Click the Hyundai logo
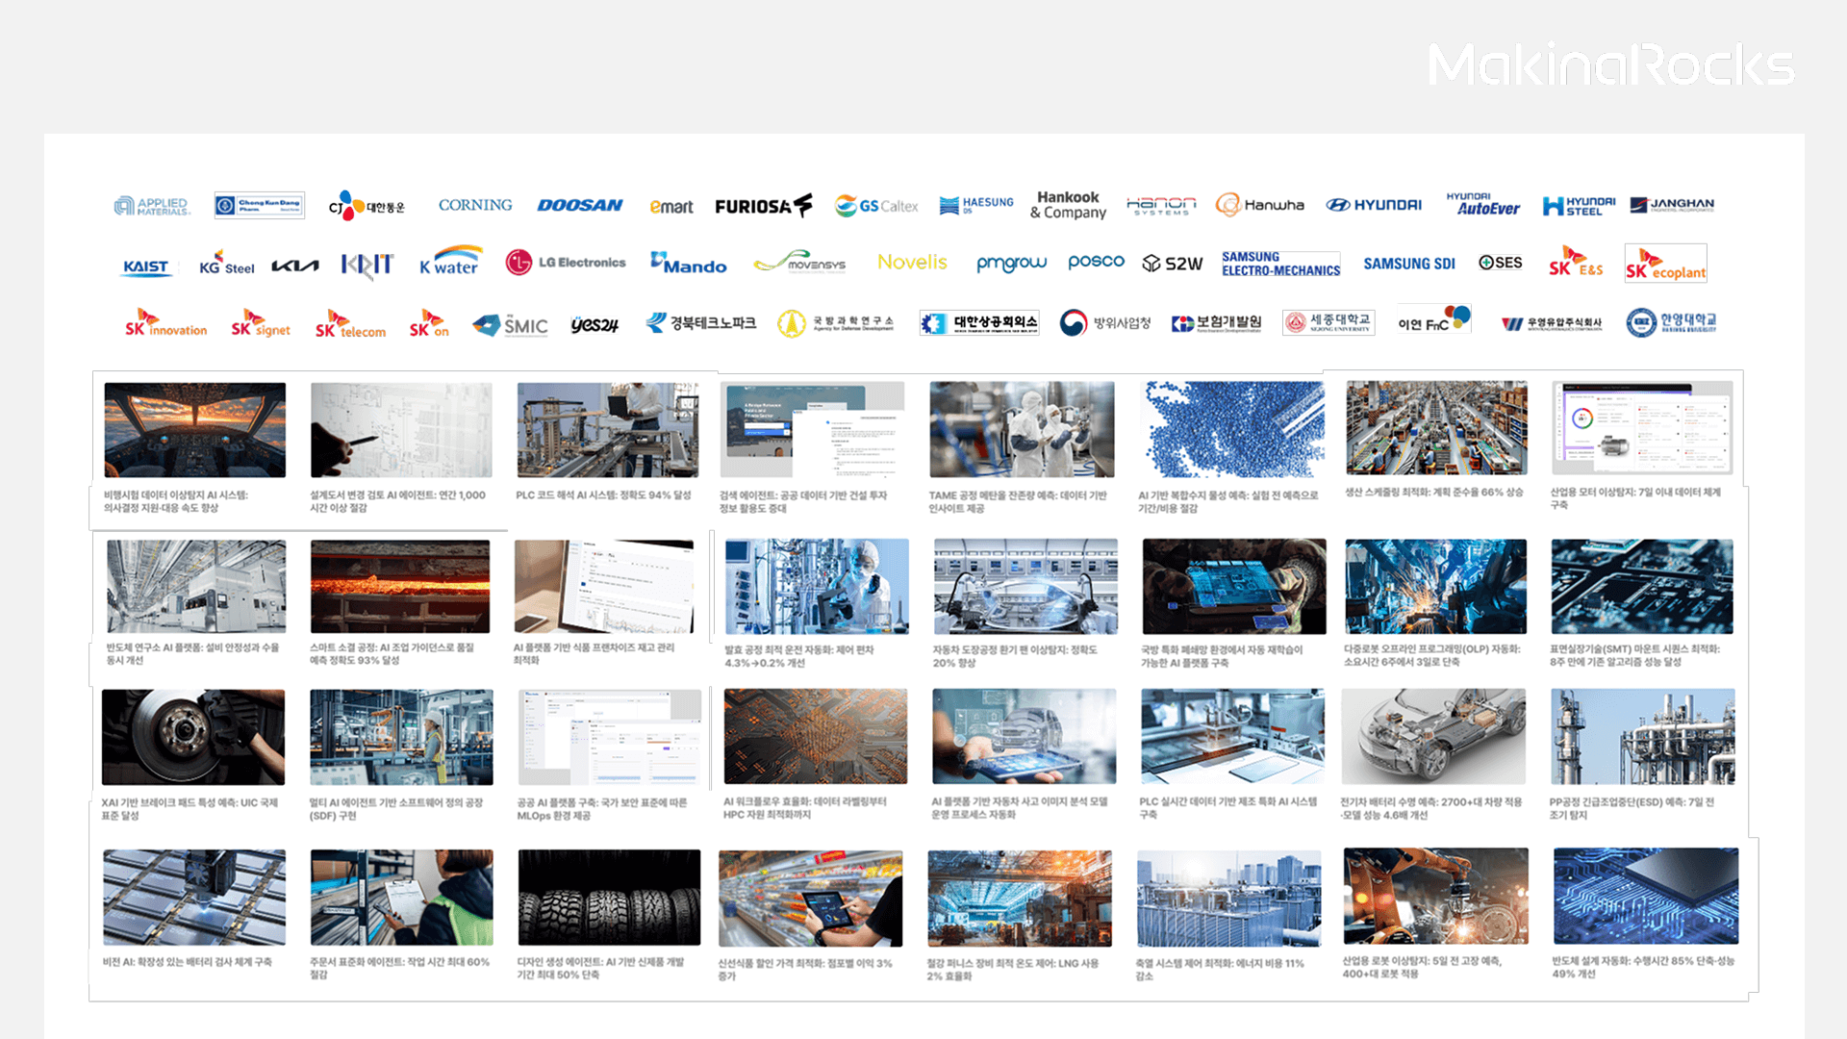The height and width of the screenshot is (1039, 1847). pyautogui.click(x=1374, y=205)
